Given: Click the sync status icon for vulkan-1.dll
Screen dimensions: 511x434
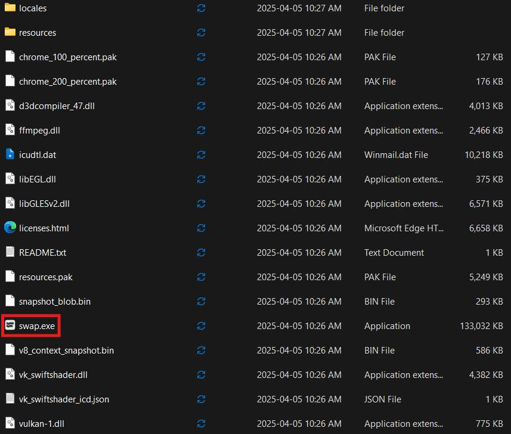Looking at the screenshot, I should point(201,424).
